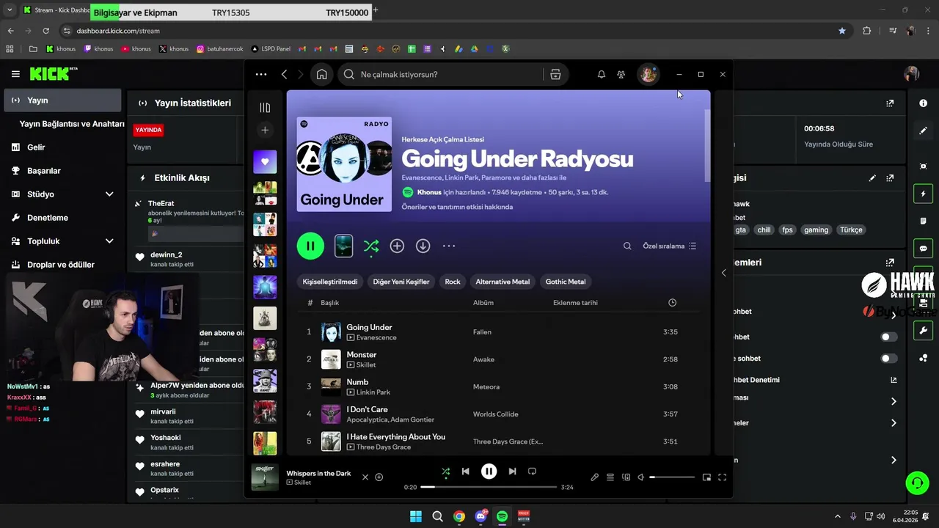Add Whispers in the Dark to liked songs
Image resolution: width=939 pixels, height=528 pixels.
379,477
